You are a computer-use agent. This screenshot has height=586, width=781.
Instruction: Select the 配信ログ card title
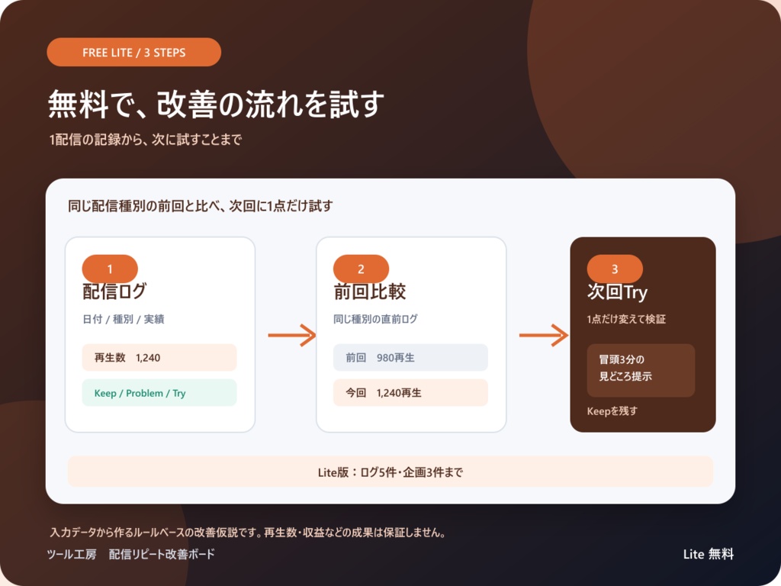pyautogui.click(x=114, y=291)
